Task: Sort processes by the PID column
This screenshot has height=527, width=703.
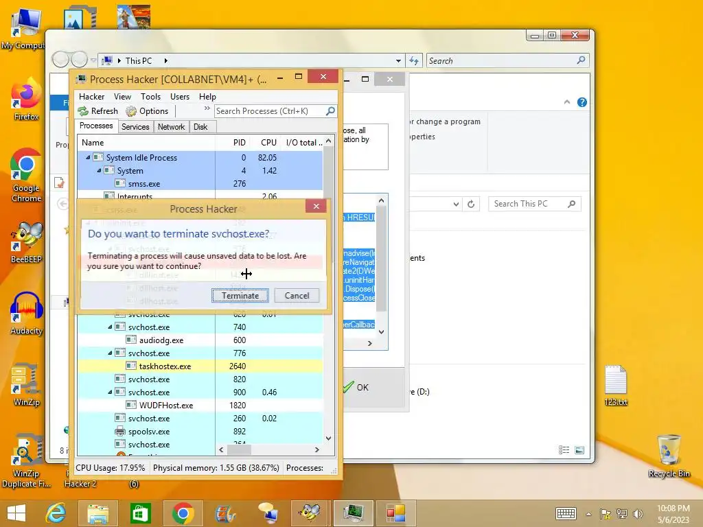Action: tap(232, 143)
